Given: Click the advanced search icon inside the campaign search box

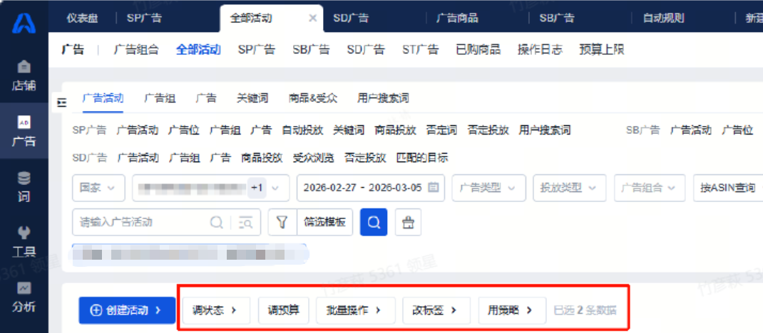Looking at the screenshot, I should [x=246, y=223].
